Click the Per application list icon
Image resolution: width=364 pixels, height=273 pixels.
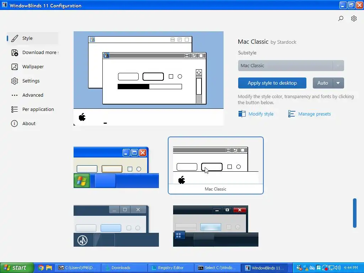(14, 109)
